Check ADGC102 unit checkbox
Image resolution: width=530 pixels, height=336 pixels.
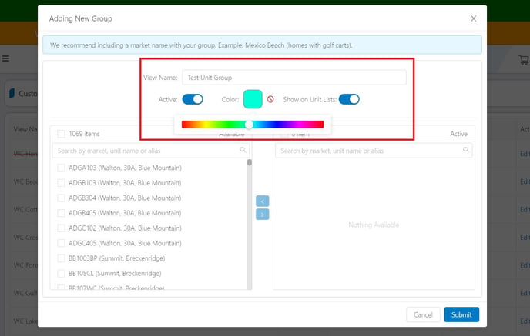pos(61,228)
